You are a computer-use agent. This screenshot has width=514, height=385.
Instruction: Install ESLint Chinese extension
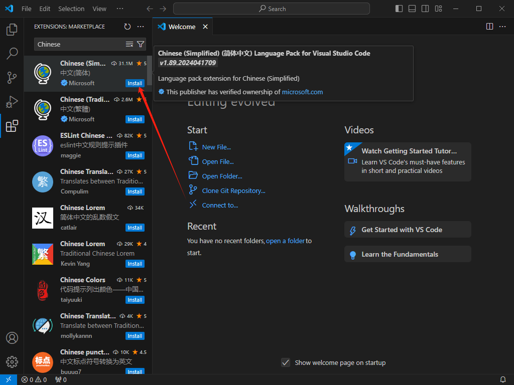(135, 155)
